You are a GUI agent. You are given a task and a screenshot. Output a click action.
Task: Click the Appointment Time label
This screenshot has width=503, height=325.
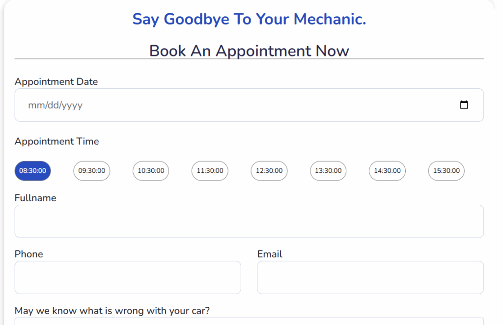pos(56,141)
